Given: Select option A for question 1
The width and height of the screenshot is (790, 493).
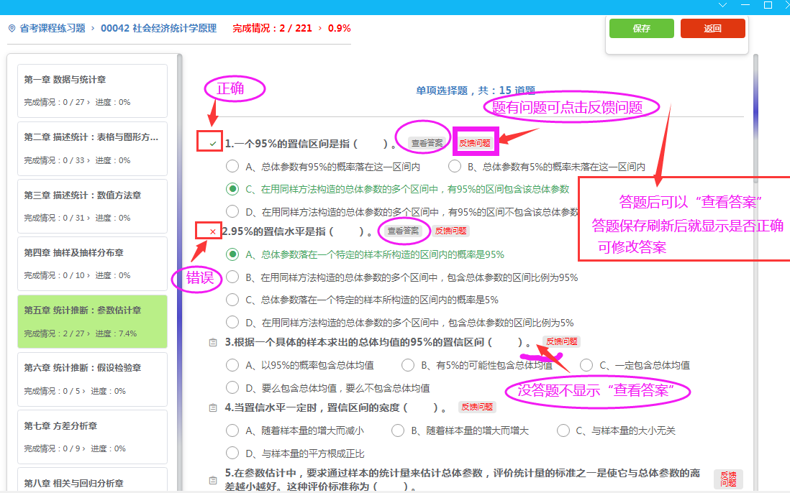Looking at the screenshot, I should click(232, 167).
